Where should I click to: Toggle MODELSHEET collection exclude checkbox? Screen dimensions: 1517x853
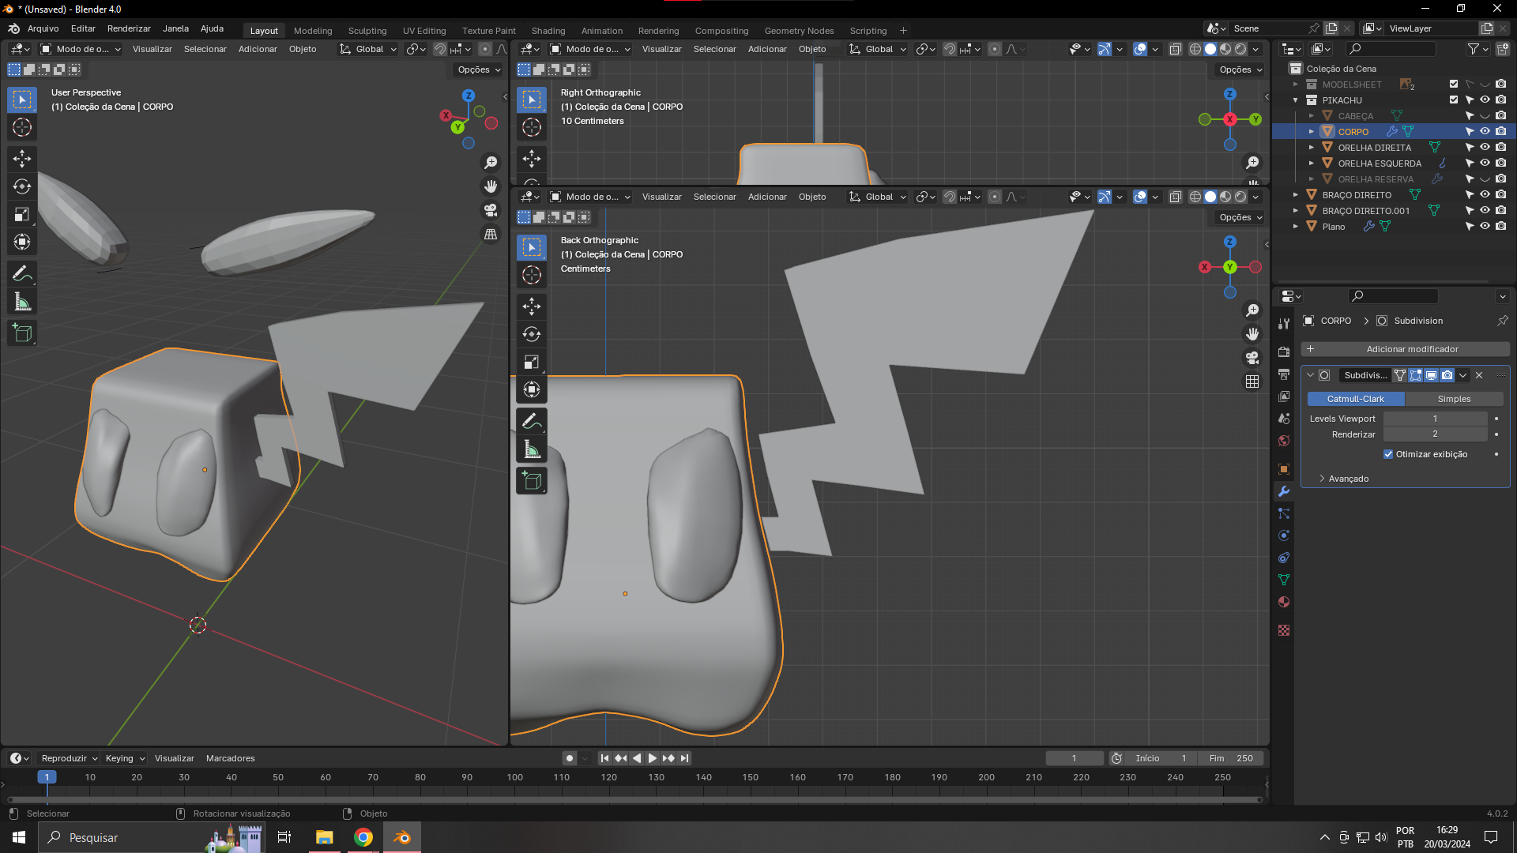click(1454, 84)
